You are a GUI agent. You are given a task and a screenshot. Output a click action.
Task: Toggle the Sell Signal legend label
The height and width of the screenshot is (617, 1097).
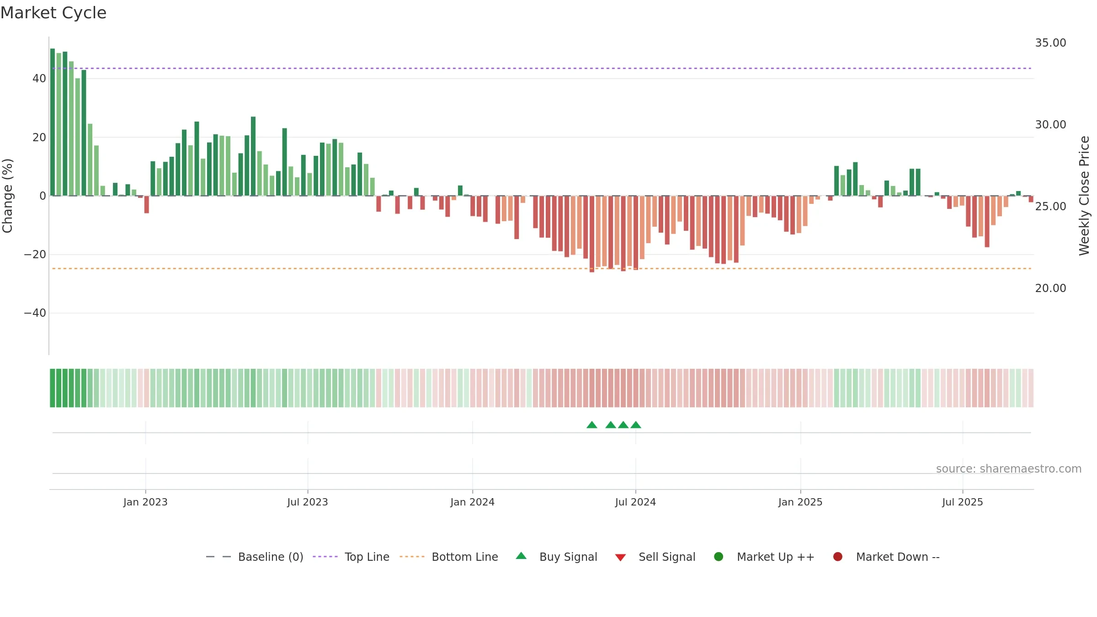[667, 557]
